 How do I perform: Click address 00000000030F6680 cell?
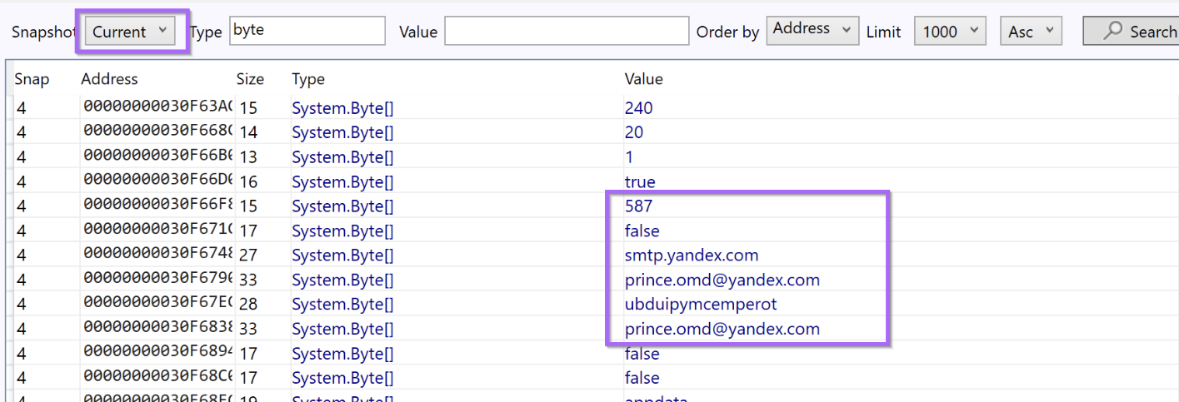tap(158, 132)
